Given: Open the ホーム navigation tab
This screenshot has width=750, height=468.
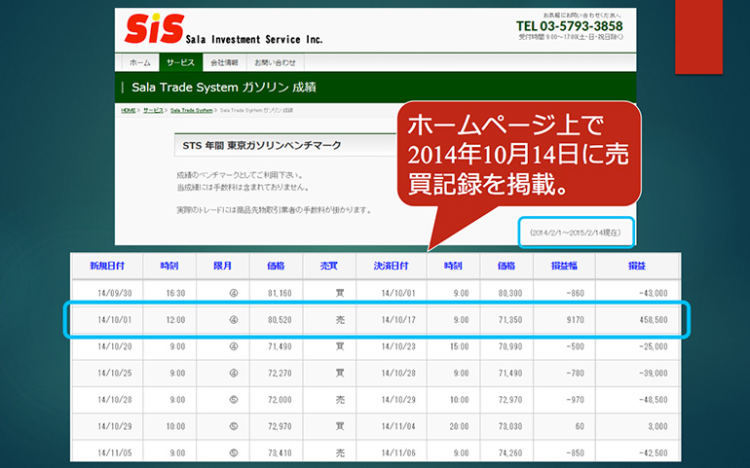Looking at the screenshot, I should click(139, 61).
